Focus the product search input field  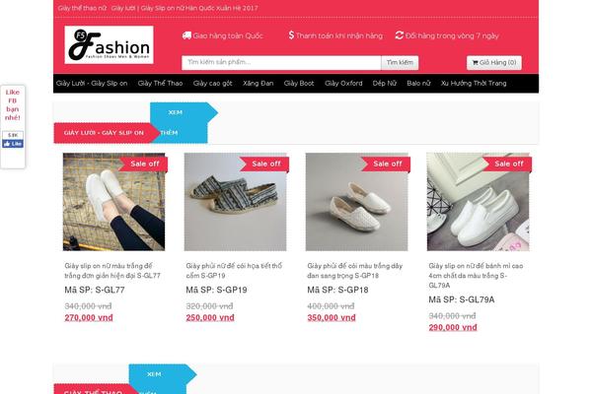[281, 63]
